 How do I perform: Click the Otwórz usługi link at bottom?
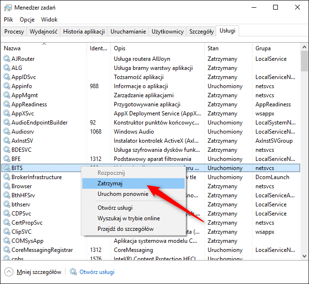tap(97, 272)
